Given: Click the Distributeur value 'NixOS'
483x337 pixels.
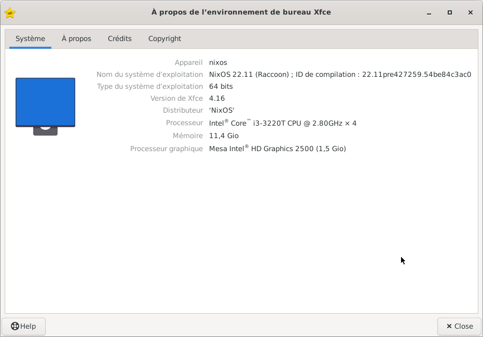Looking at the screenshot, I should click(x=222, y=110).
